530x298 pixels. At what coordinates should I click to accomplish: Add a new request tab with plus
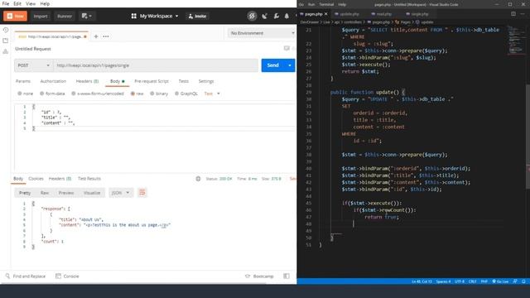pyautogui.click(x=96, y=36)
